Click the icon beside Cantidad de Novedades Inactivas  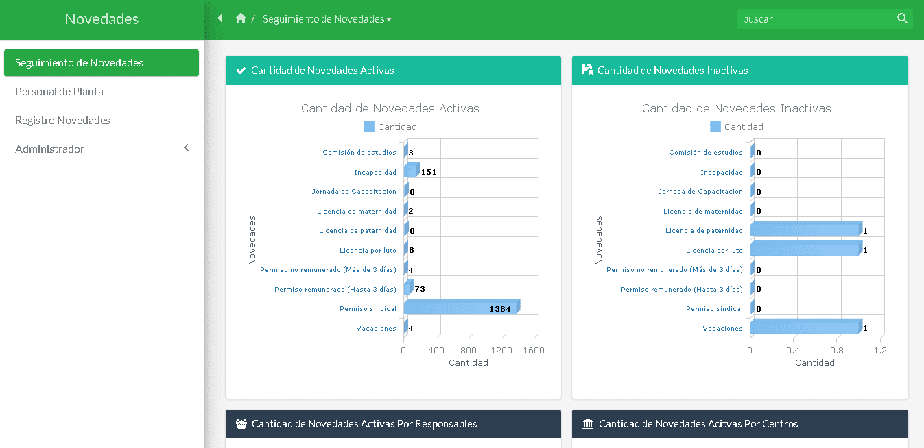pyautogui.click(x=587, y=70)
